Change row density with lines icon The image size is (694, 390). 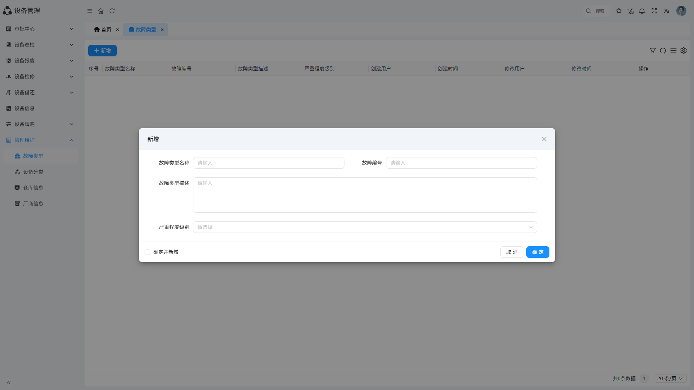(673, 51)
